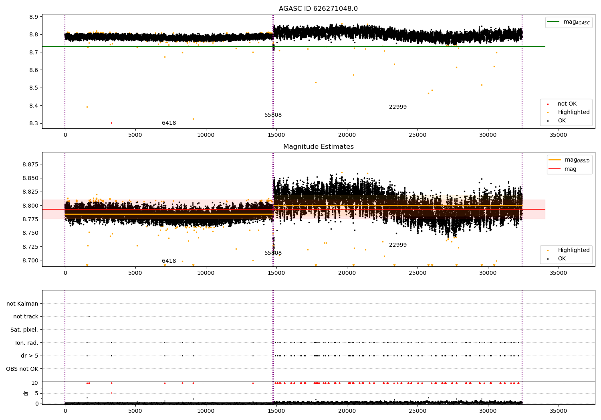
Task: Select the mag AGASC legend entry label
Action: click(x=577, y=22)
